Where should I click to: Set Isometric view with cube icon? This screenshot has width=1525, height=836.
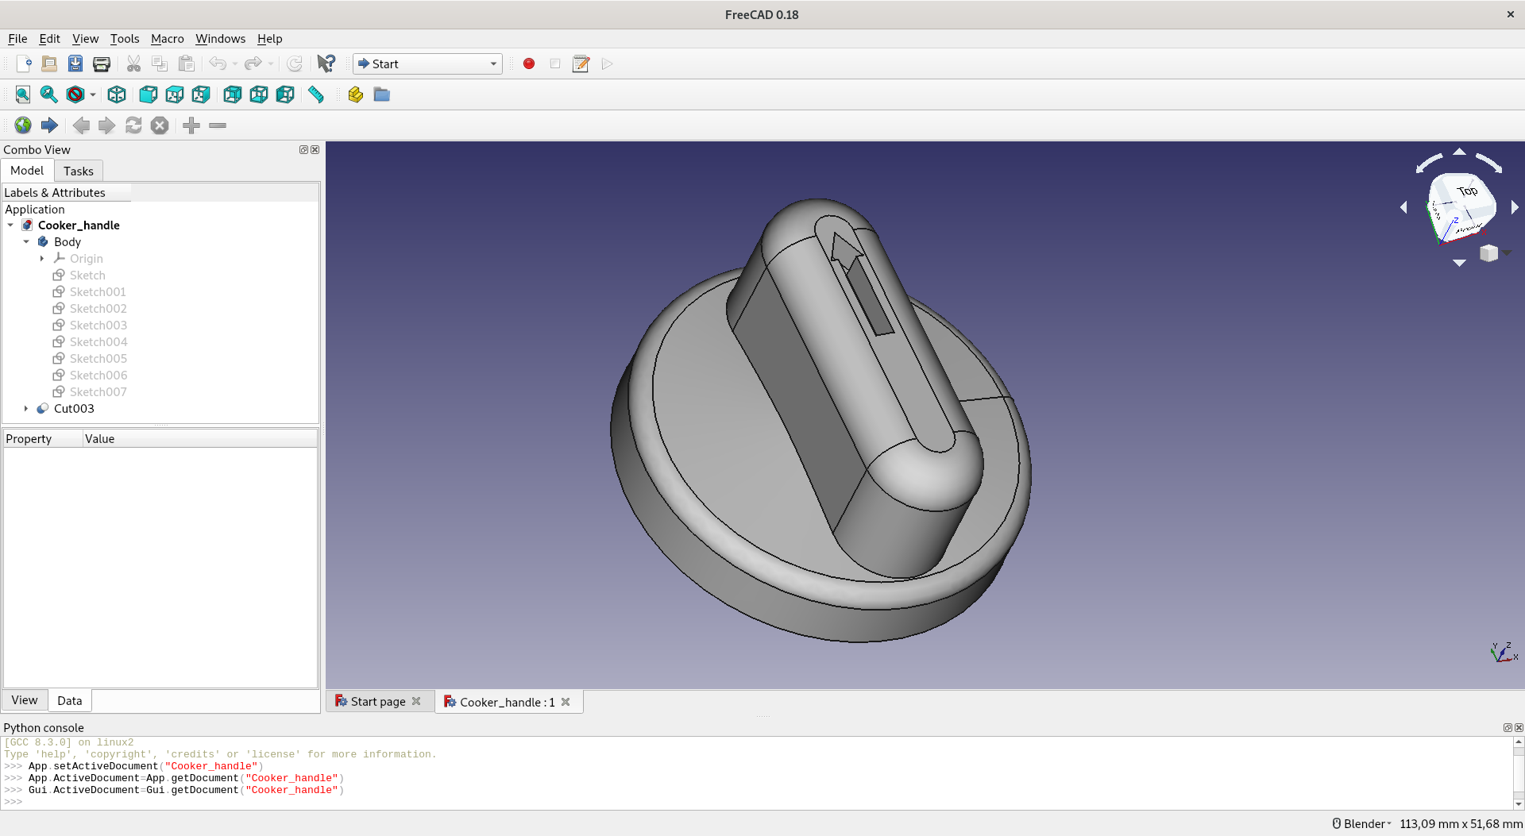(117, 95)
